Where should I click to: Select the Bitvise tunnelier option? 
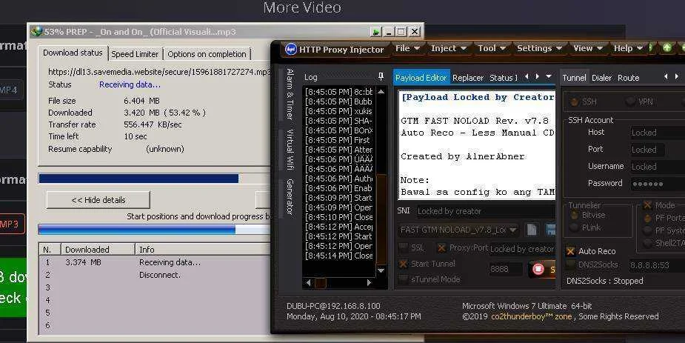pos(575,215)
